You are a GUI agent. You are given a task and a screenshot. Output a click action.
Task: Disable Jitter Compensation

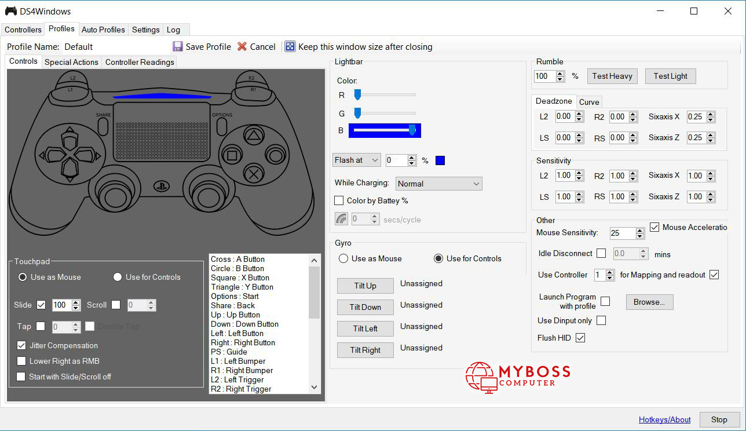[x=21, y=345]
